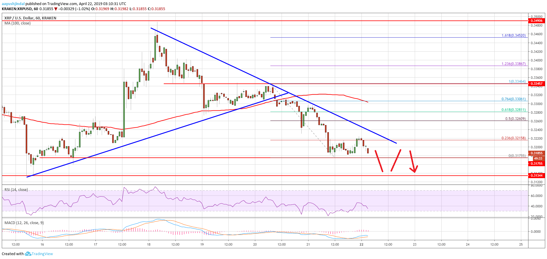
Task: Click date label 19 on time axis
Action: 202,244
